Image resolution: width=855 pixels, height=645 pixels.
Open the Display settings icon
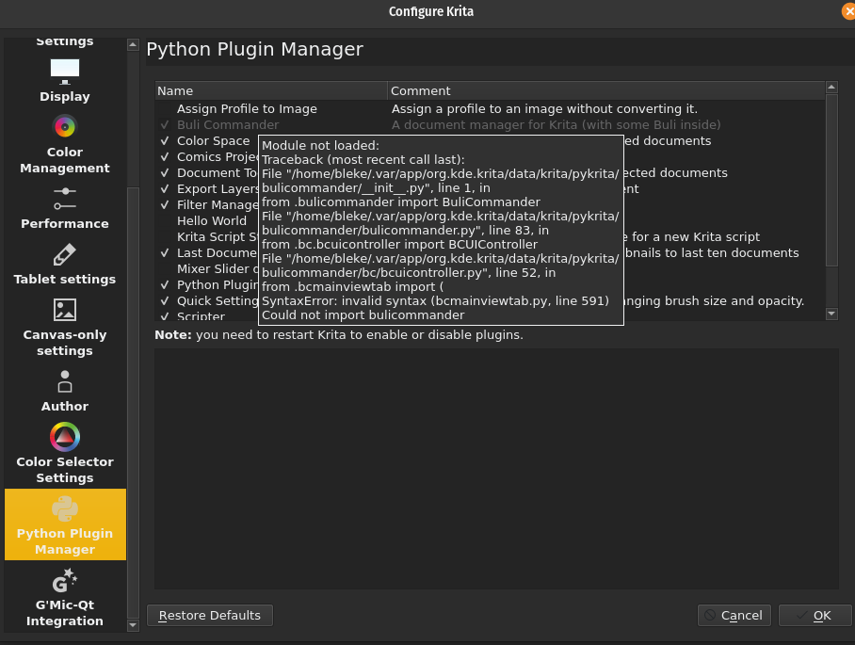pos(65,71)
